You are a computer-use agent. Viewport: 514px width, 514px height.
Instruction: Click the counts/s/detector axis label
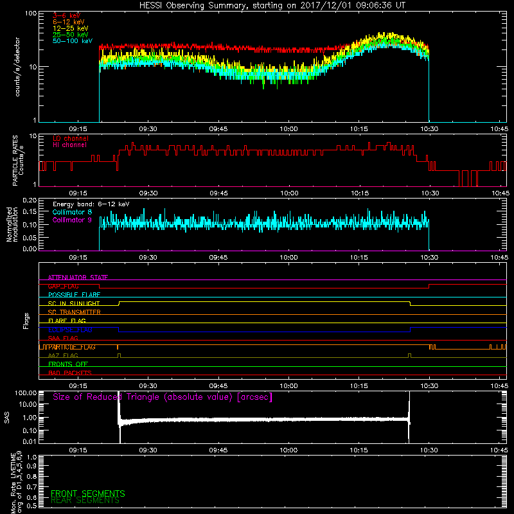pyautogui.click(x=17, y=67)
